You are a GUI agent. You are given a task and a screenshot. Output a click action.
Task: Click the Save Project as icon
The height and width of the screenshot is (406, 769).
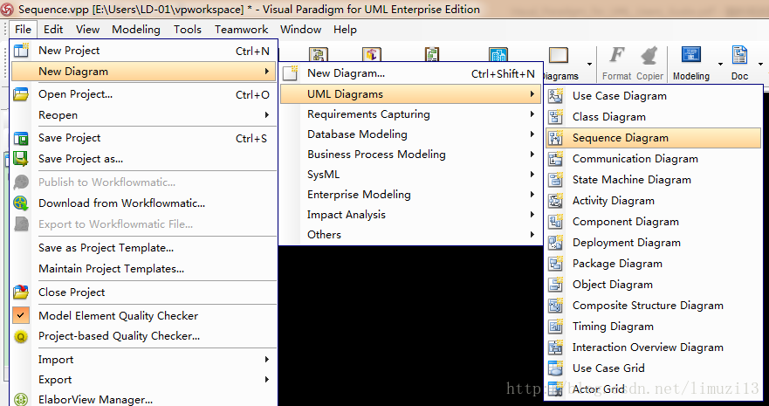[21, 159]
